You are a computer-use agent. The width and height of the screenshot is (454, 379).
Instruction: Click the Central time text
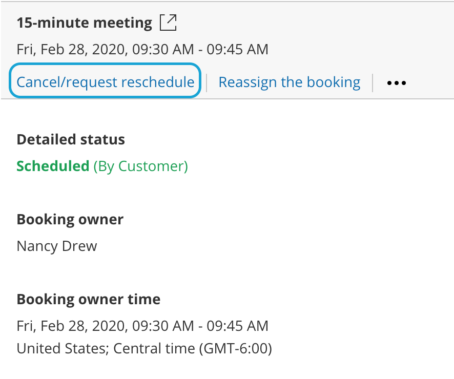[154, 349]
